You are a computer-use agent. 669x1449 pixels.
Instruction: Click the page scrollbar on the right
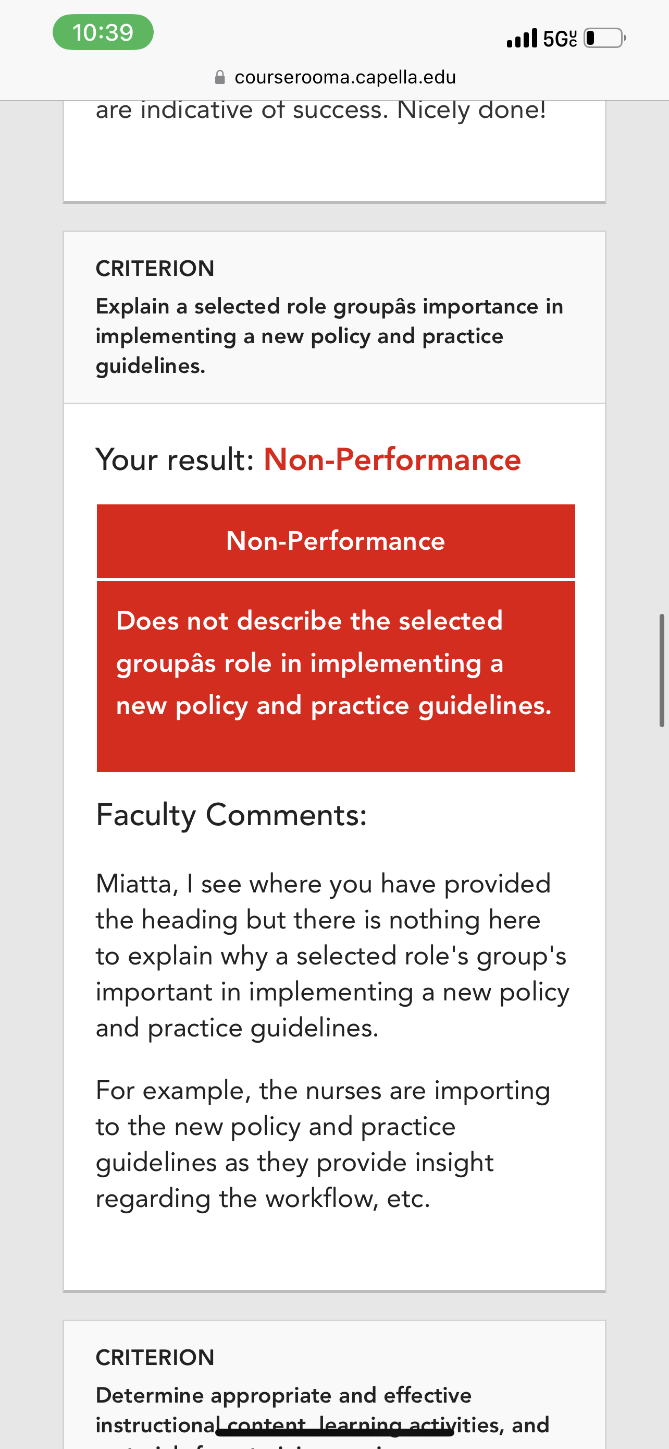pos(662,670)
